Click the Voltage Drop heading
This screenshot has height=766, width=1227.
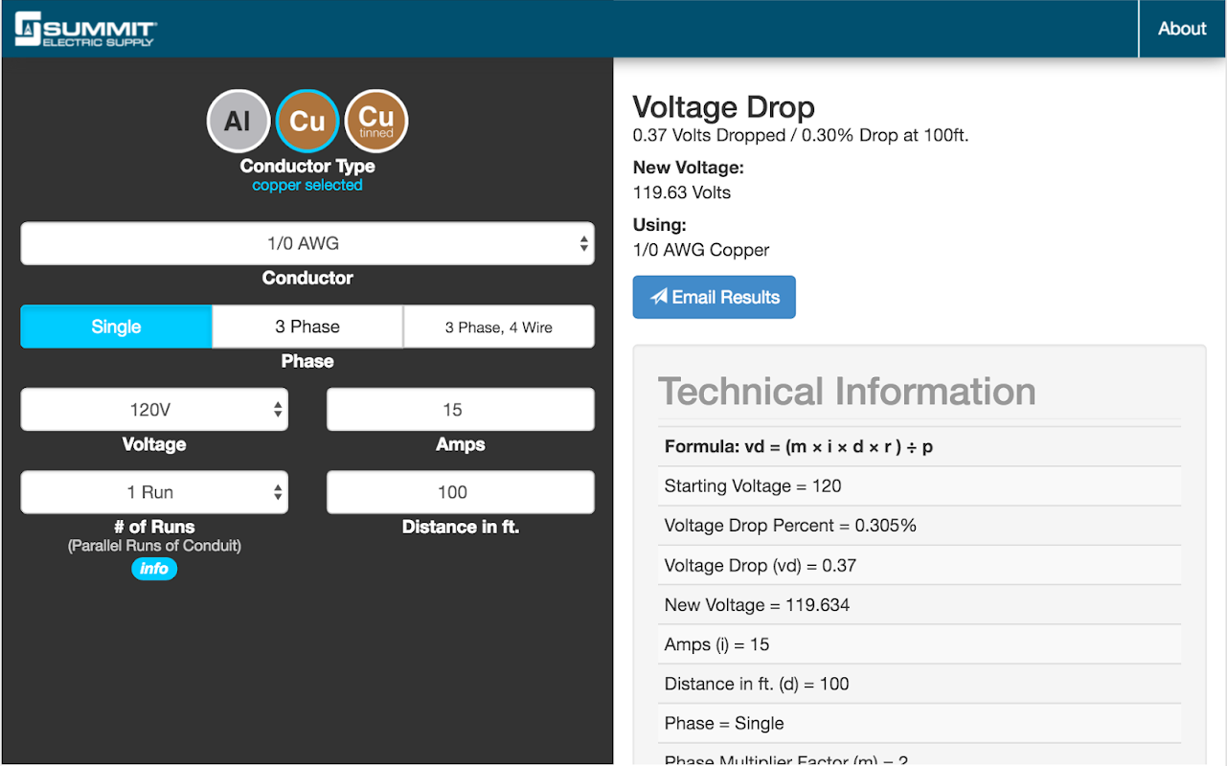pyautogui.click(x=724, y=107)
